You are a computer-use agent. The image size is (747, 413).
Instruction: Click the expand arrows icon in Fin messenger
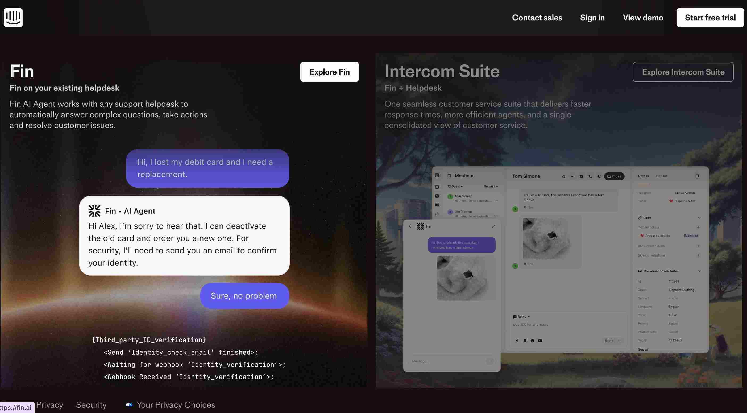[x=493, y=226]
